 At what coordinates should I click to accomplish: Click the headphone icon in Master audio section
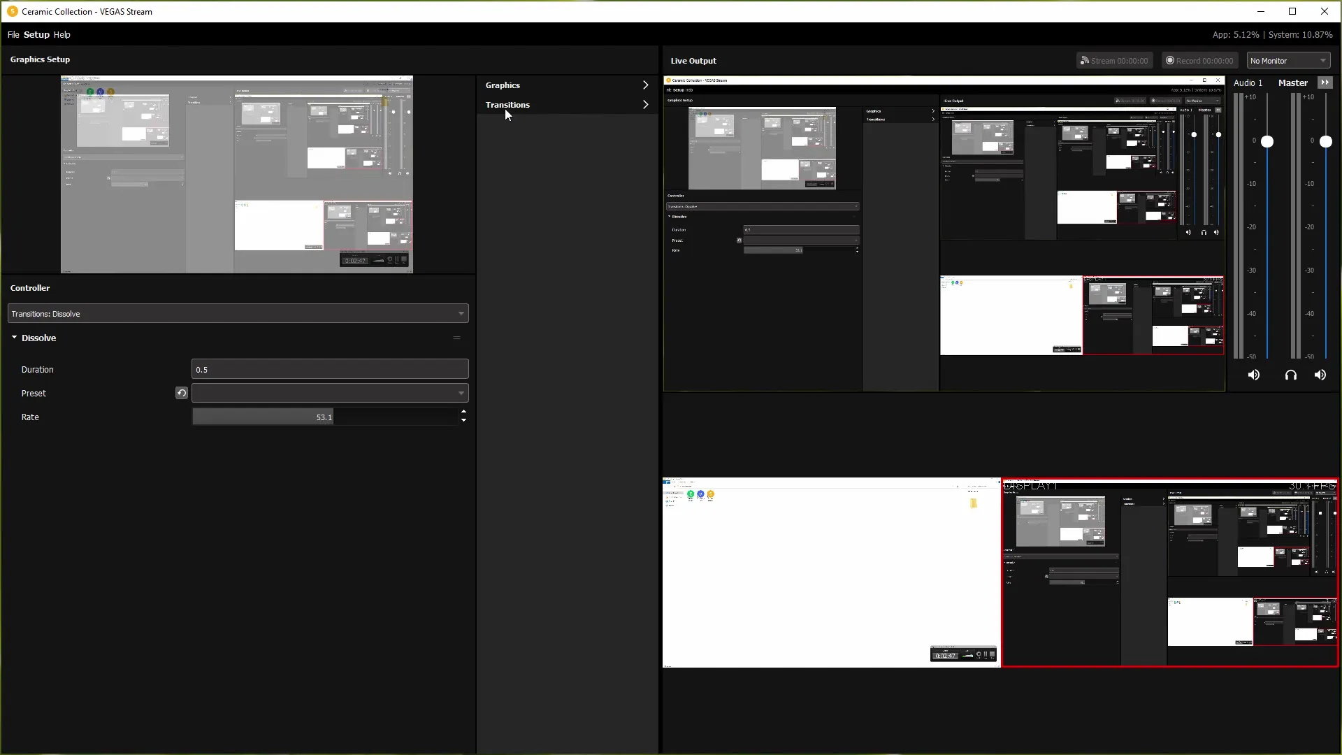(1290, 375)
